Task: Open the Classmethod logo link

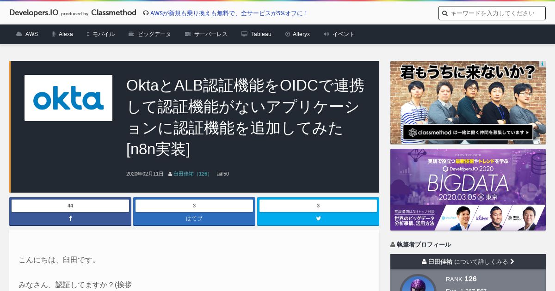Action: [x=114, y=13]
